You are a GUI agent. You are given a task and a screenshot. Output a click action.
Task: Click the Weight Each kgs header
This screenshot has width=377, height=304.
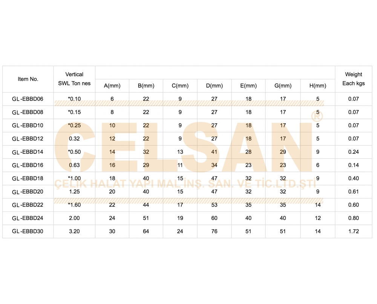[354, 79]
